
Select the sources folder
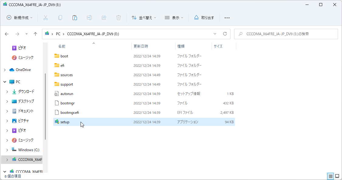click(x=144, y=75)
